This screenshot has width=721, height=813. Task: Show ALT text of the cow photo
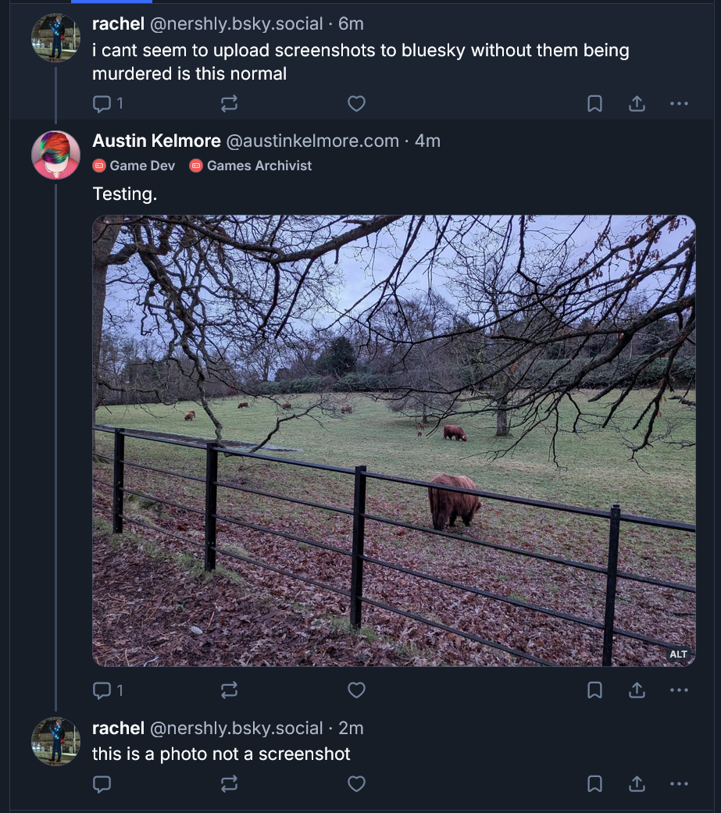pyautogui.click(x=678, y=654)
